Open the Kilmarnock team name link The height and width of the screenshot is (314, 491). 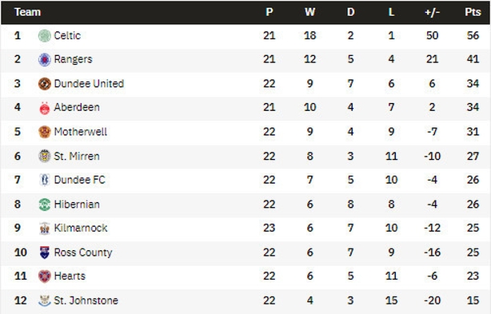[81, 228]
